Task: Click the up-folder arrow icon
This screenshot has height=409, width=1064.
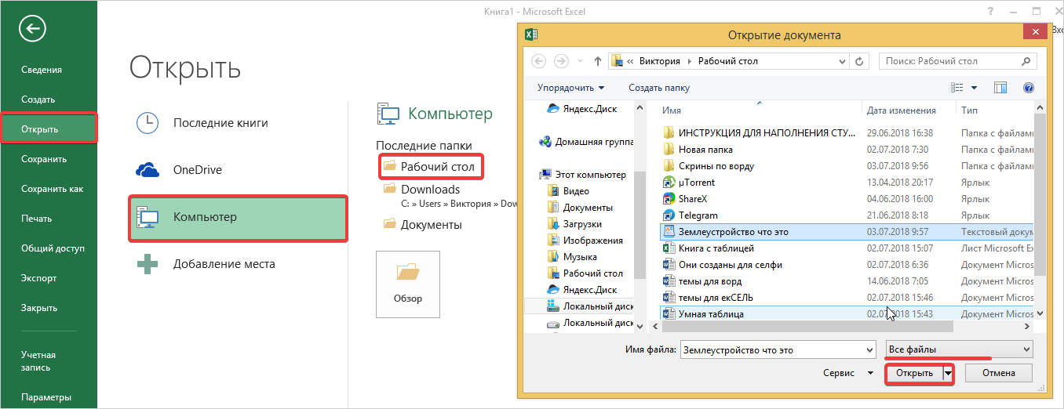Action: coord(598,61)
